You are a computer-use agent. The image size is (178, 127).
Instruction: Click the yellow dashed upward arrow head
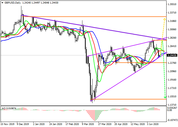[165, 19]
